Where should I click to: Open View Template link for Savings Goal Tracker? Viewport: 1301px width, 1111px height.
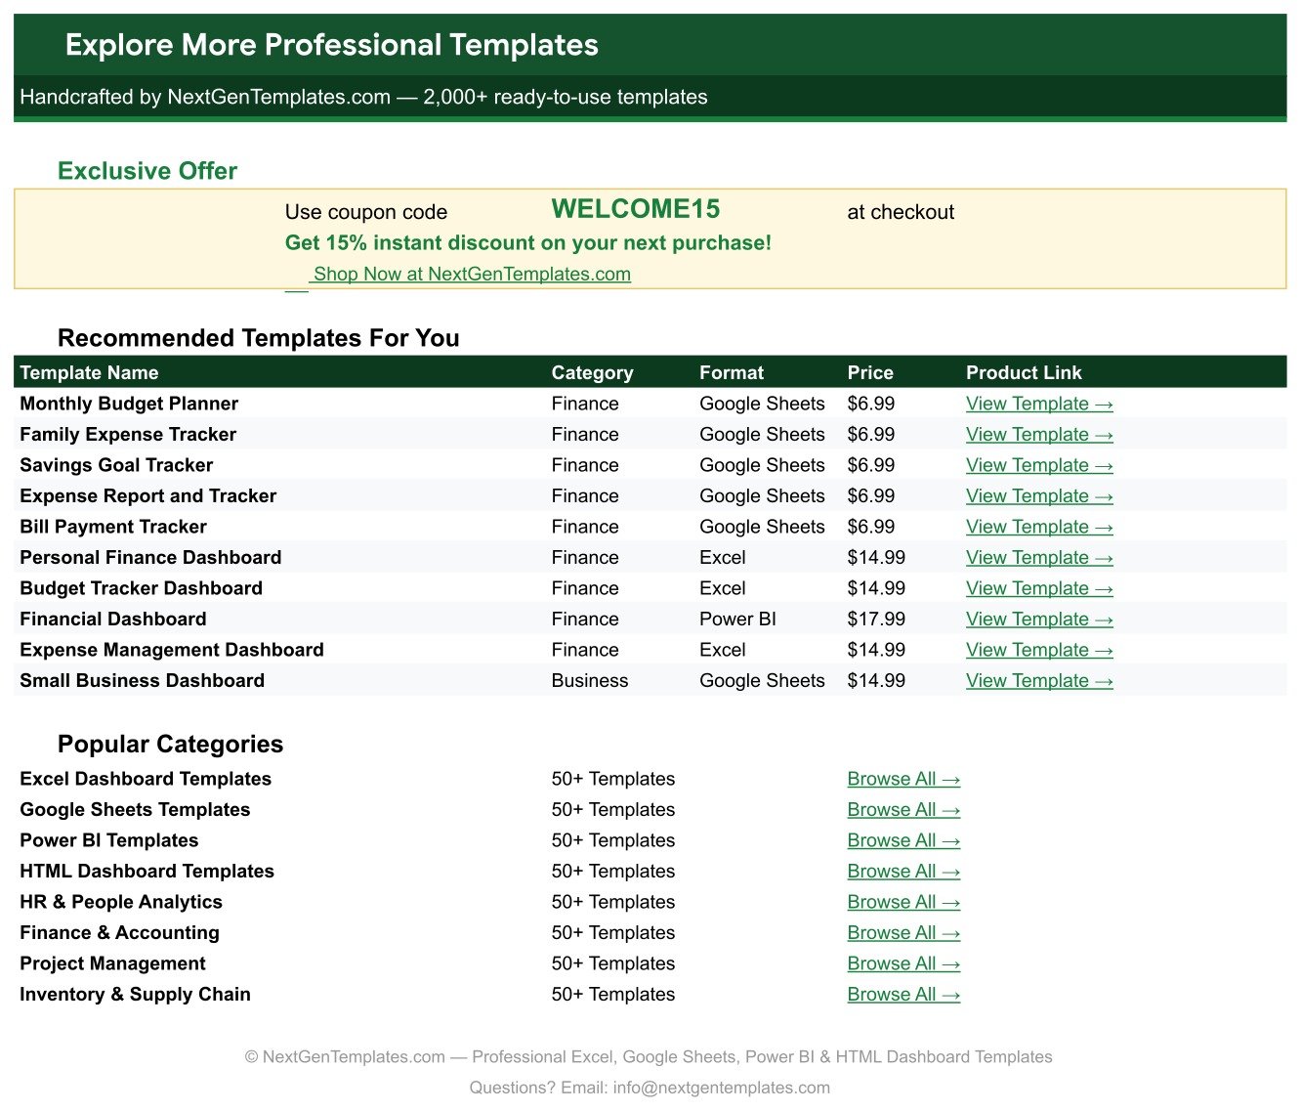click(x=1039, y=465)
